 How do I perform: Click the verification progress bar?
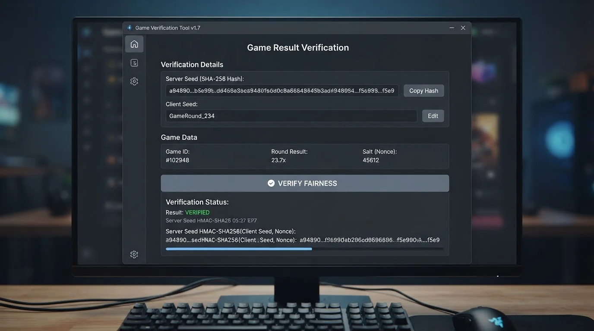pos(304,249)
